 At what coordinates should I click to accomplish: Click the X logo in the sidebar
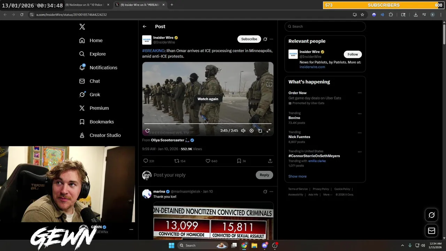[x=82, y=27]
